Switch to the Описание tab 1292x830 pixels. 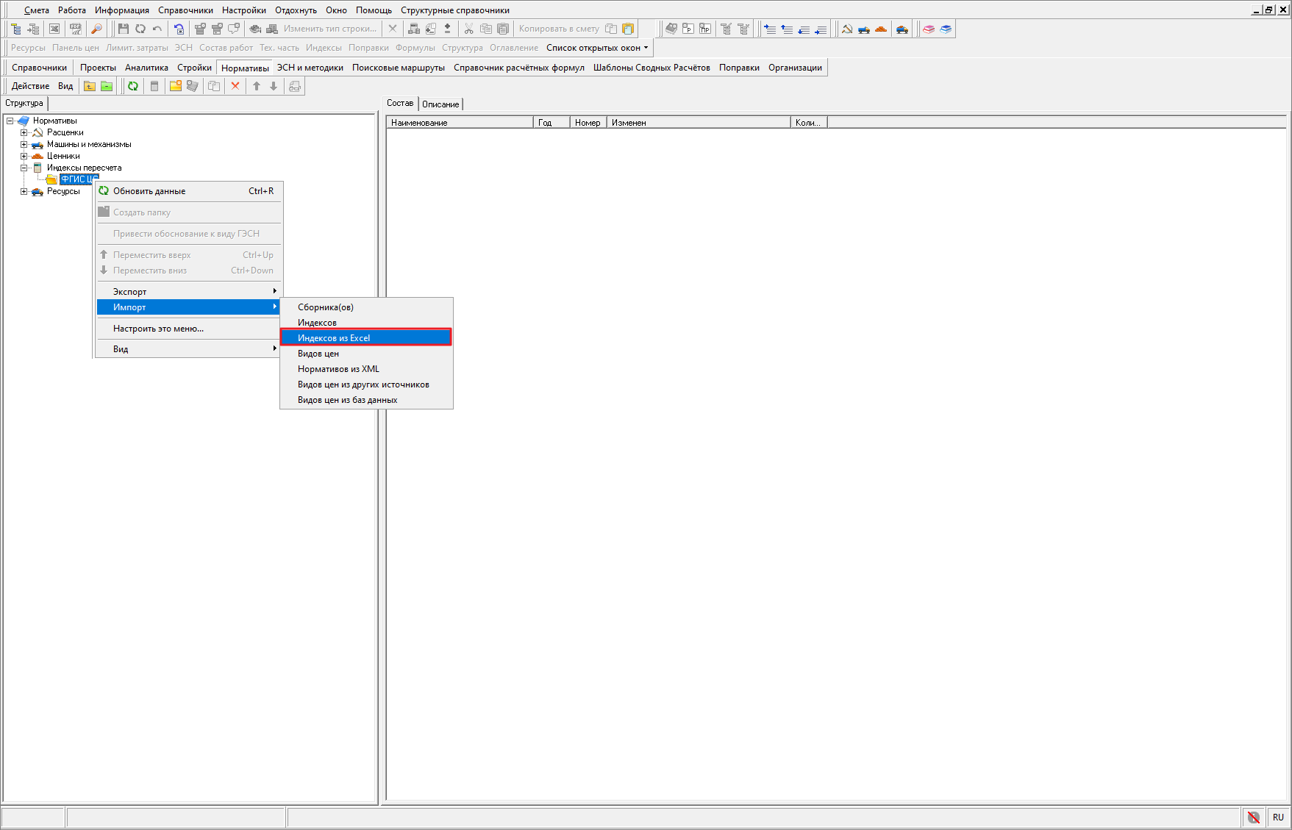click(440, 104)
